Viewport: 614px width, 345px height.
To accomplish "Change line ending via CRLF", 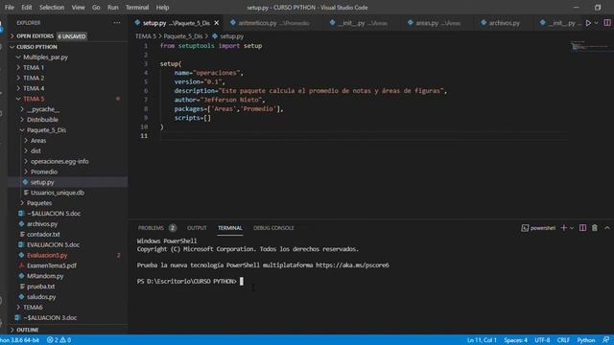I will (x=563, y=340).
